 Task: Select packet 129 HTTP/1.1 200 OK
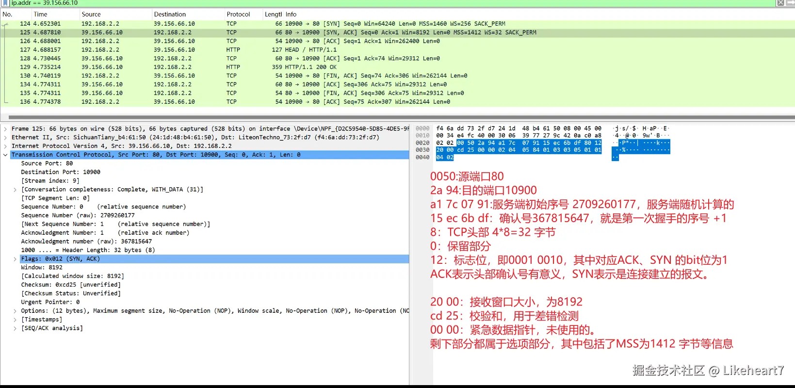coord(397,67)
